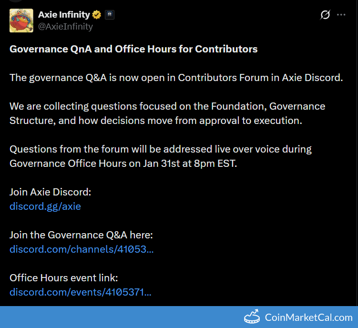Image resolution: width=358 pixels, height=328 pixels.
Task: Click the CoinMarketCal logo icon
Action: 252,317
